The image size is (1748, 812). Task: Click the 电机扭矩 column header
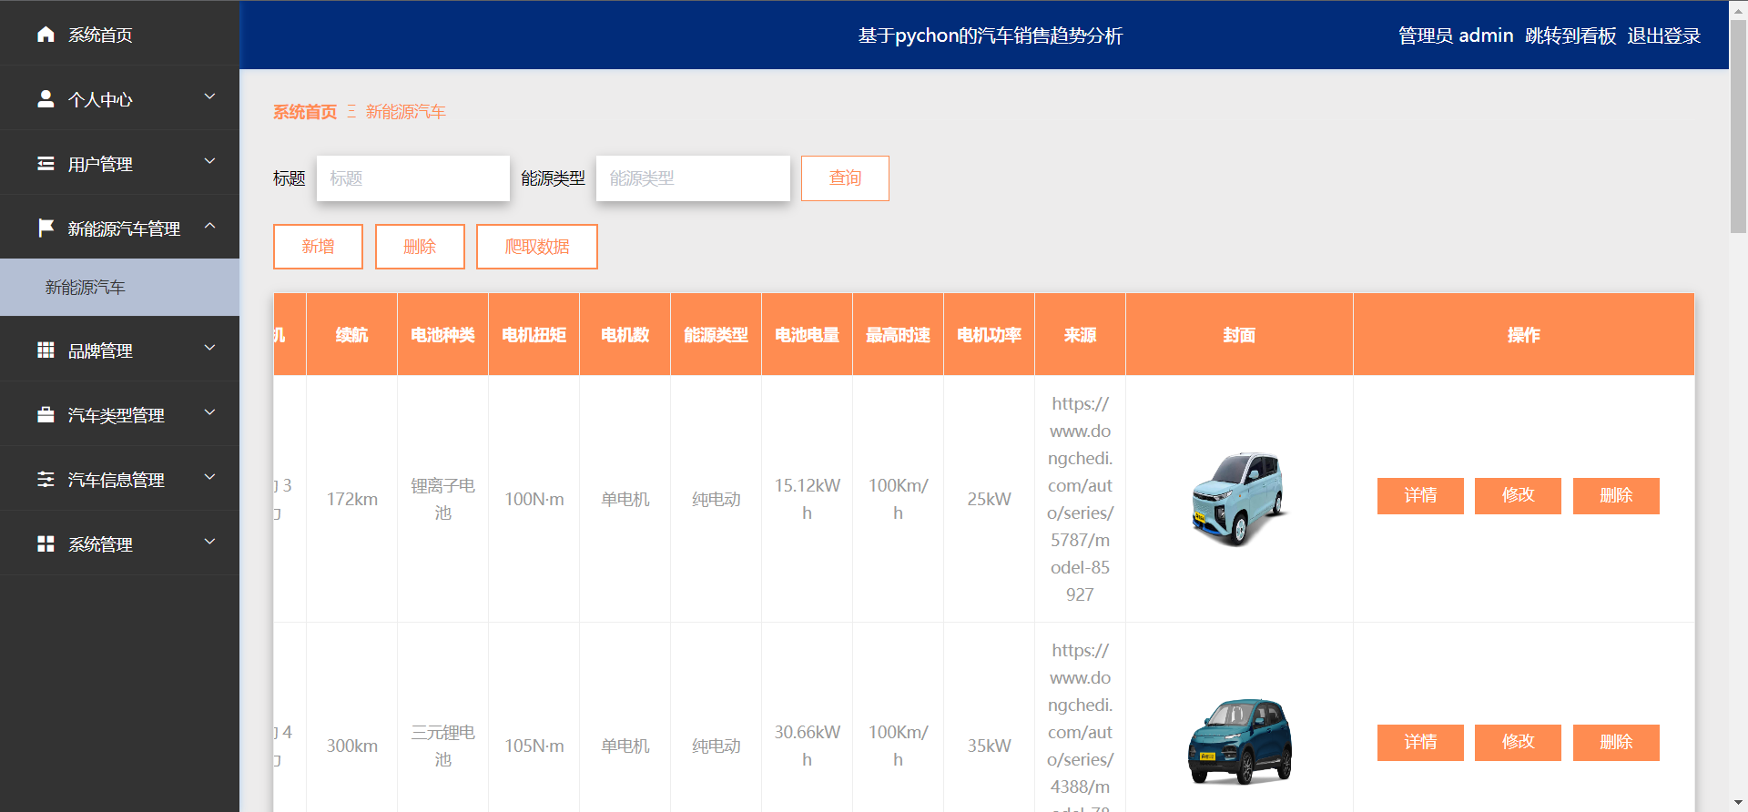534,335
